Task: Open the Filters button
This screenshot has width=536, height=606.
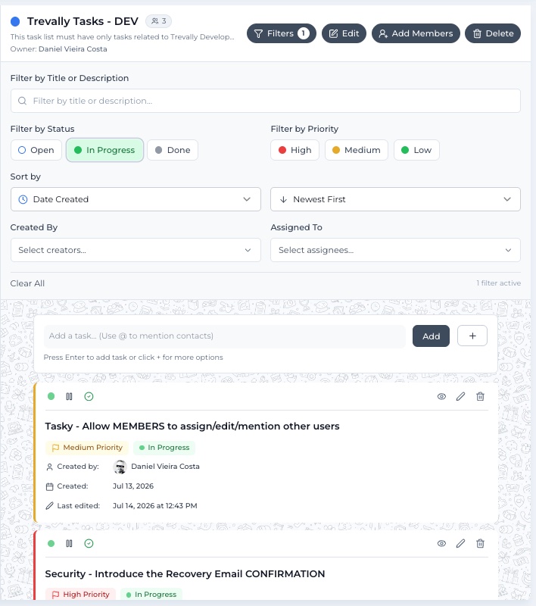Action: (281, 33)
